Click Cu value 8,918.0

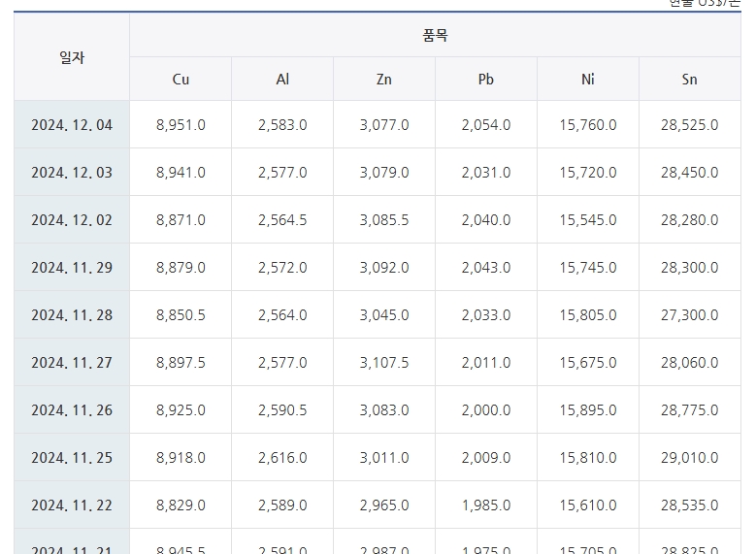(181, 458)
